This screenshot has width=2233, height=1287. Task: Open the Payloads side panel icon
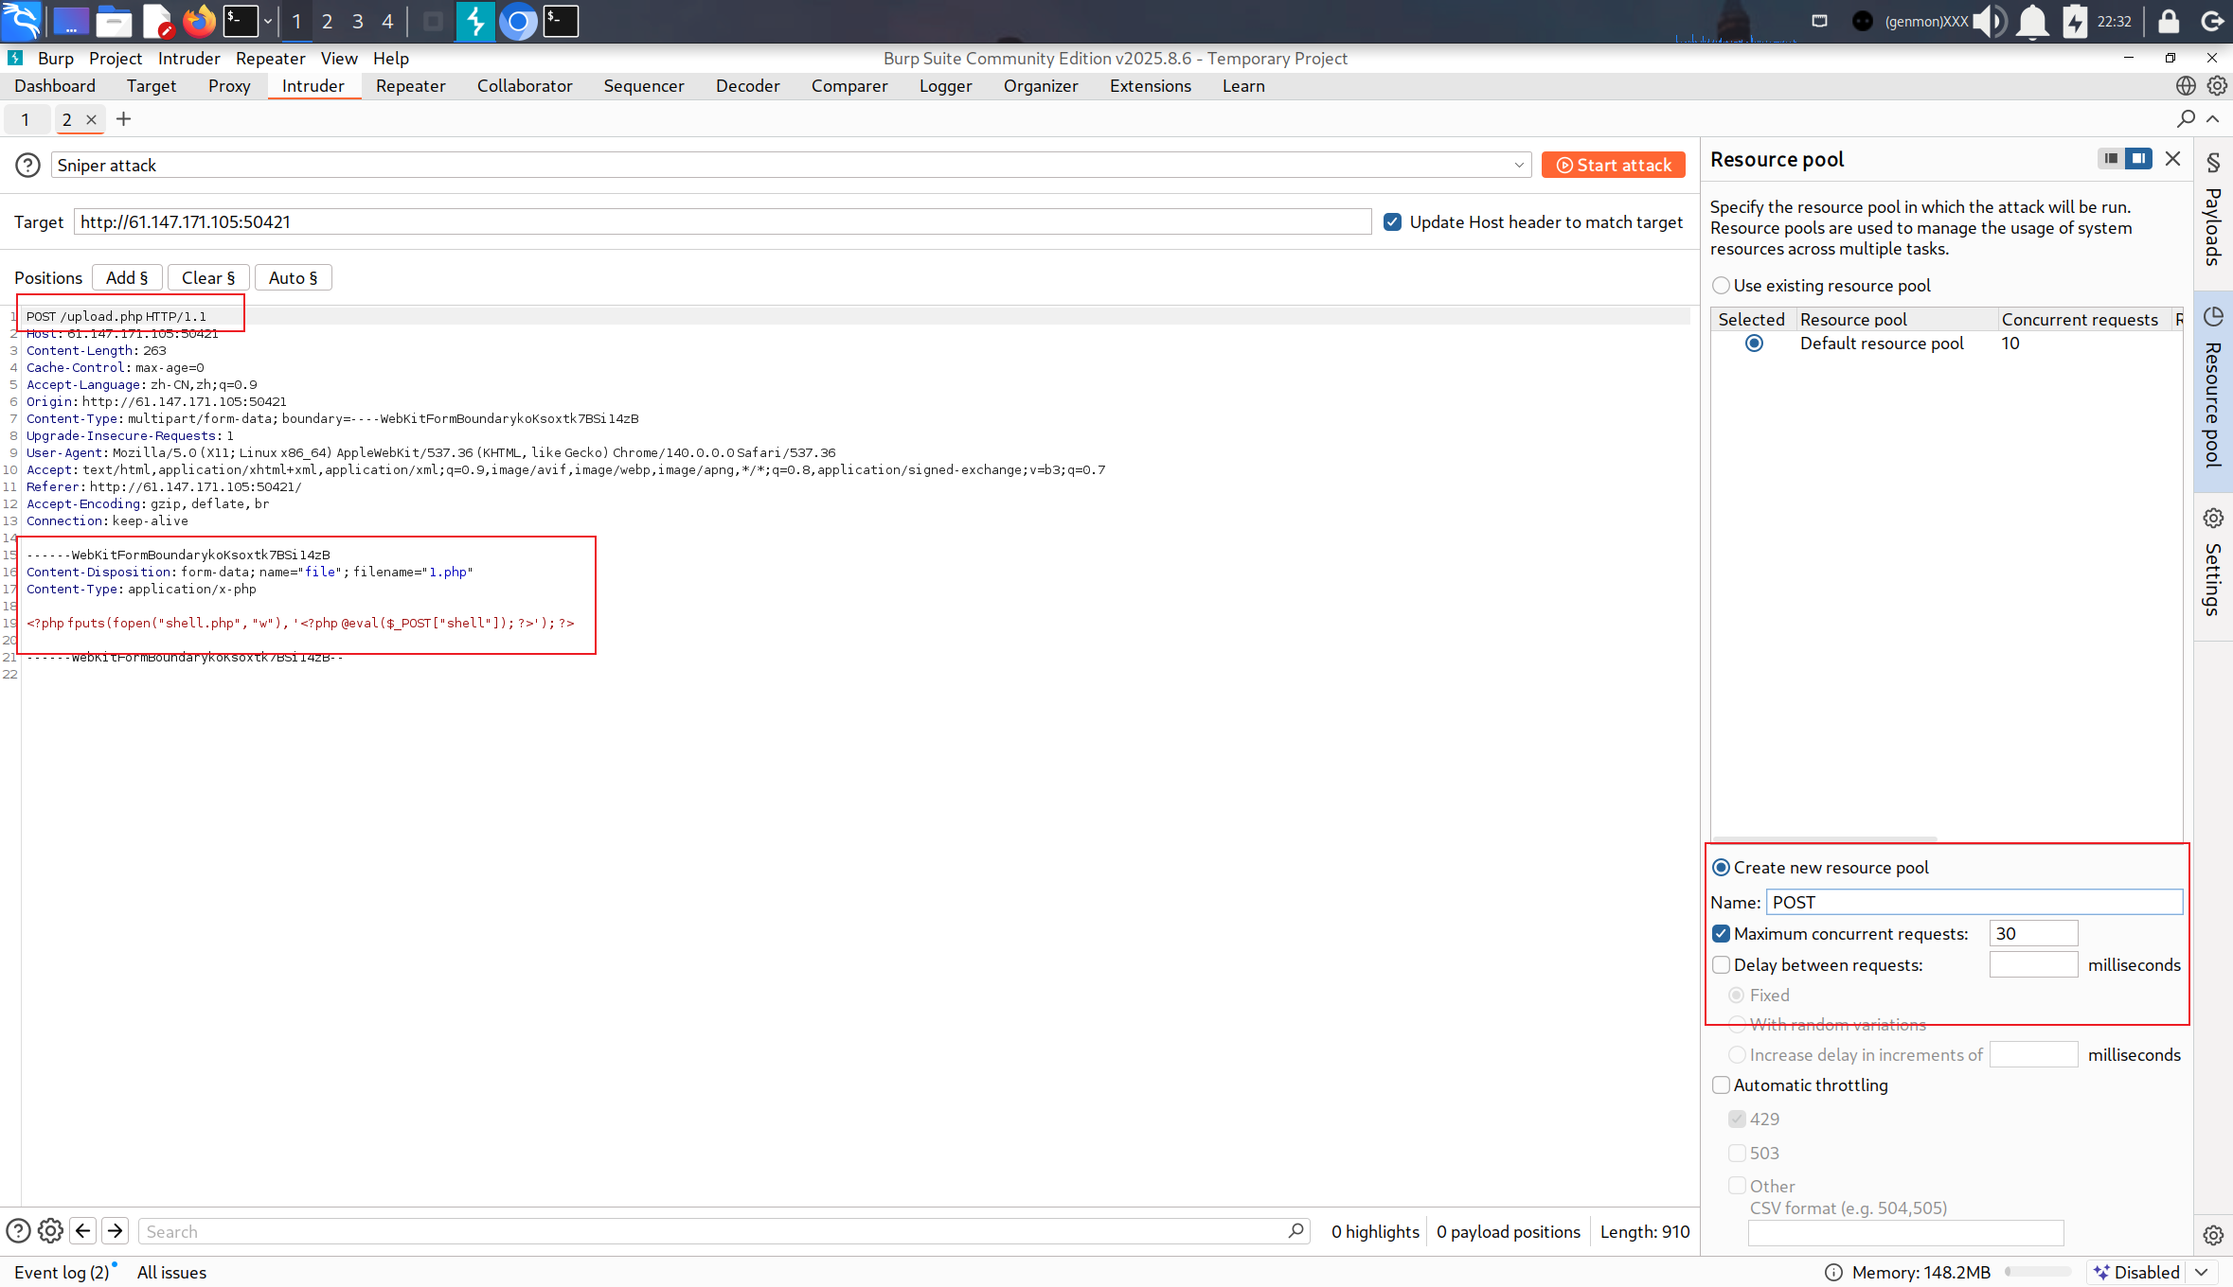[2213, 163]
